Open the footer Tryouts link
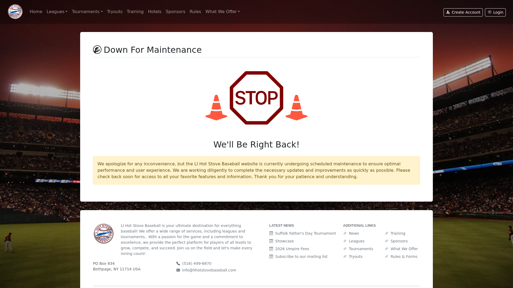The height and width of the screenshot is (288, 513). tap(356, 257)
